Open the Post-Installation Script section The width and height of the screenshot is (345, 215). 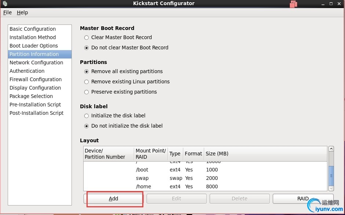coord(40,113)
